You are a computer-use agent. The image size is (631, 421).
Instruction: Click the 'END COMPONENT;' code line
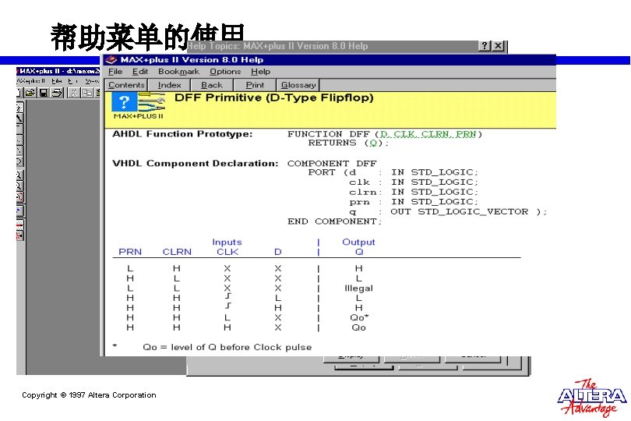pos(334,221)
